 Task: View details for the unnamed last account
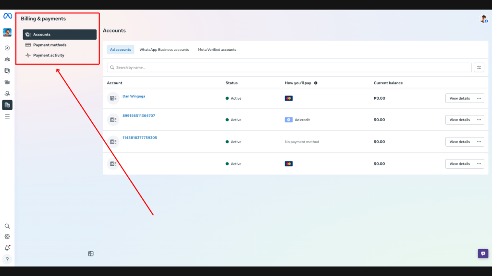pos(459,164)
